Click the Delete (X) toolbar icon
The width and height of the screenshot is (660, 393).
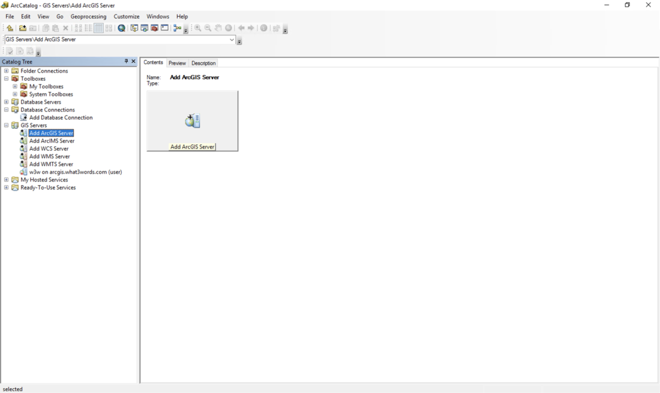[65, 28]
